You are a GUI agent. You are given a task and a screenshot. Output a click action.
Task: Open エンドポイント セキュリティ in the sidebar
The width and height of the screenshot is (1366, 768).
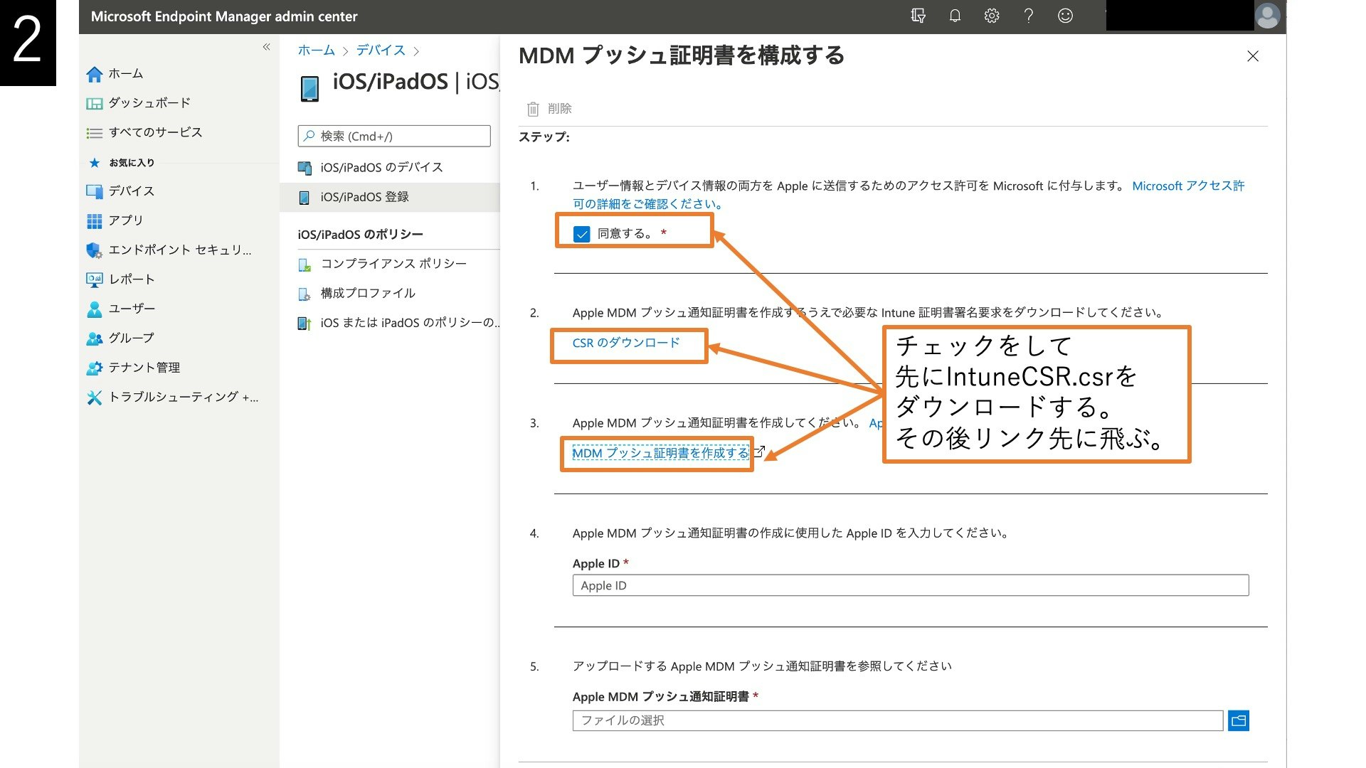point(169,250)
